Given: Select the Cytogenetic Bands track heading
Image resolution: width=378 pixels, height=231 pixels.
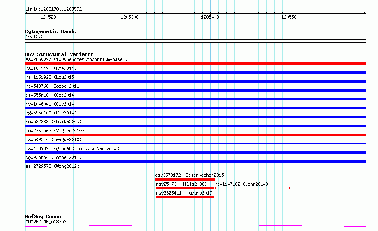Looking at the screenshot, I should pyautogui.click(x=51, y=31).
